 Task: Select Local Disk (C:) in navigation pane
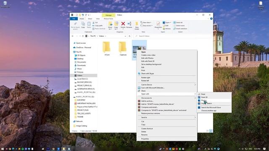click(82, 79)
